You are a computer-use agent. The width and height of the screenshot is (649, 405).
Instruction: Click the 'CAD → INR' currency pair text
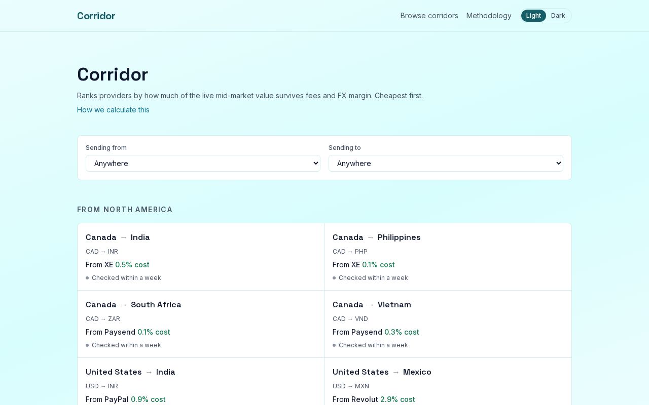click(x=102, y=252)
